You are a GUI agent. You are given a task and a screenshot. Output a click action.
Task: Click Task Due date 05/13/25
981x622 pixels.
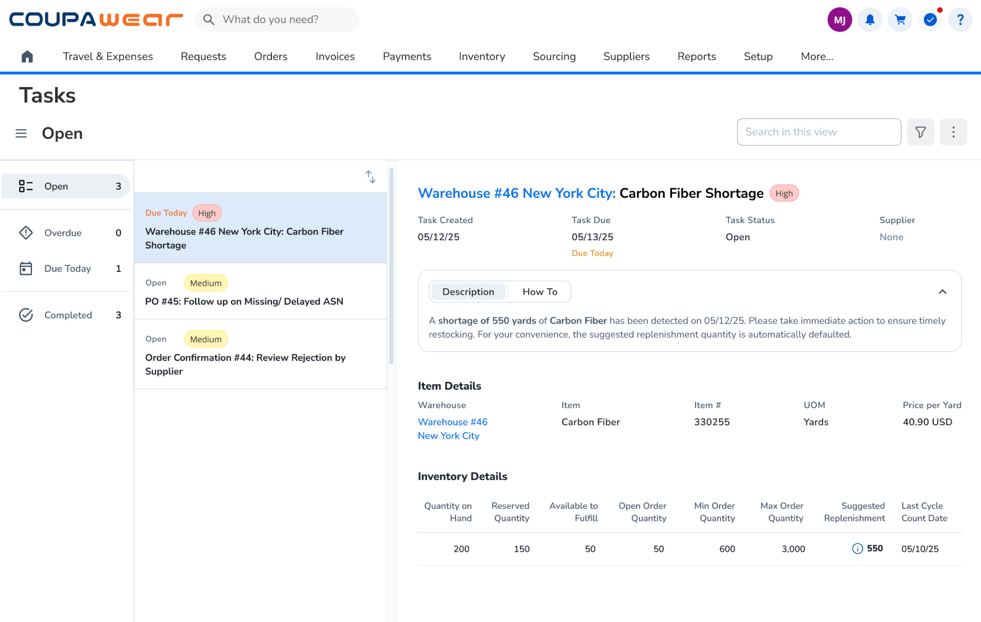pos(592,237)
